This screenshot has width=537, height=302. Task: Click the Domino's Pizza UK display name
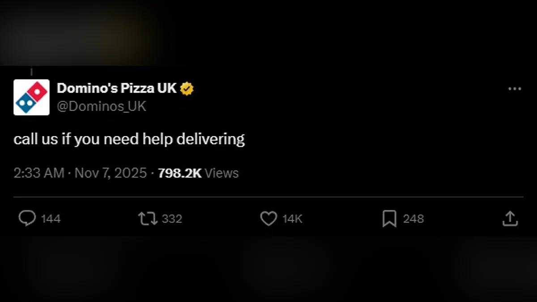(x=117, y=89)
